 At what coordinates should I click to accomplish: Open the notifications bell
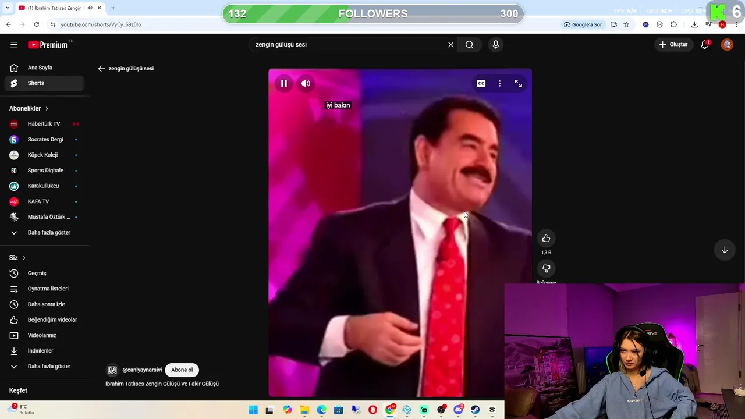point(705,44)
